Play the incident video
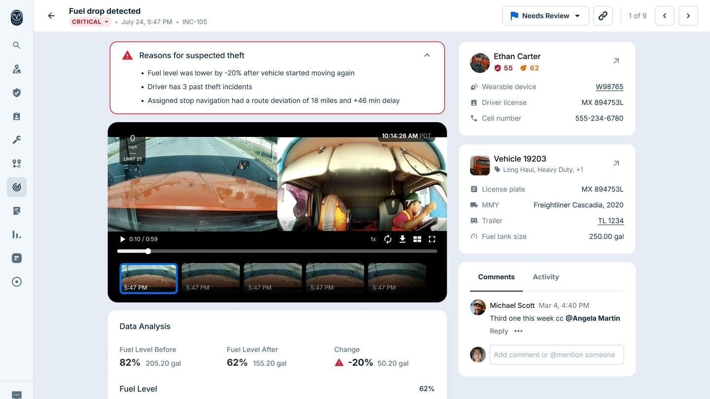Screen dimensions: 710x399 [122, 239]
